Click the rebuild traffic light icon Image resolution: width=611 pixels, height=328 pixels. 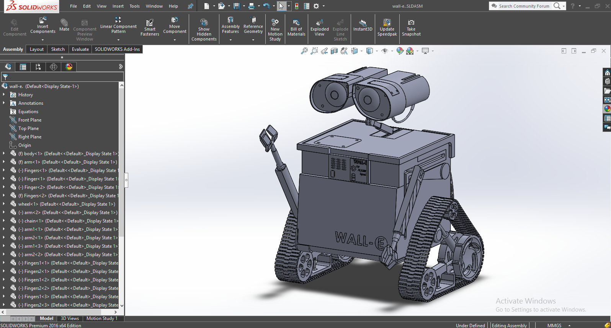(297, 6)
